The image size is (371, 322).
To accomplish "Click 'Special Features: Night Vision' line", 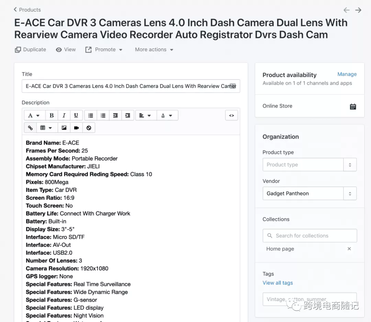I will pyautogui.click(x=65, y=315).
